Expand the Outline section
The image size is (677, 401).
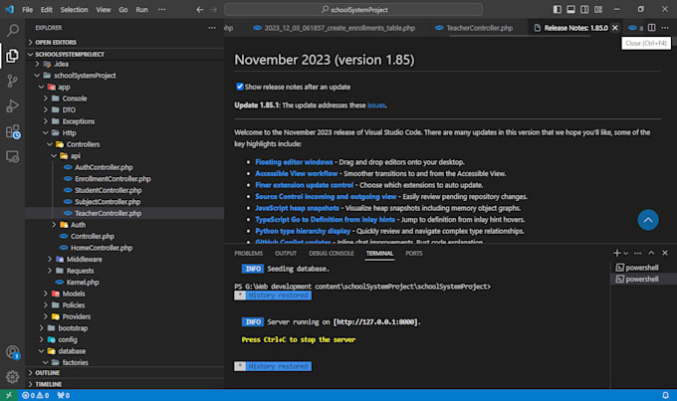click(126, 372)
